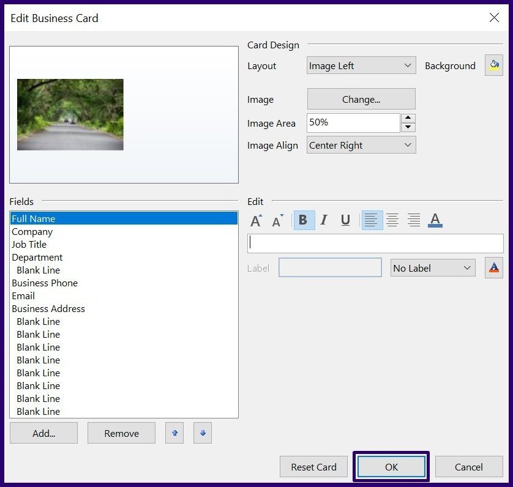The width and height of the screenshot is (513, 487).
Task: Click the Reset Card button
Action: pyautogui.click(x=313, y=466)
